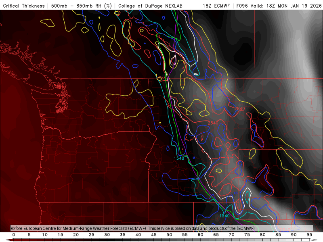Click the "18Z ECMWF" model run label
Screen dimensions: 323x242
(216, 6)
